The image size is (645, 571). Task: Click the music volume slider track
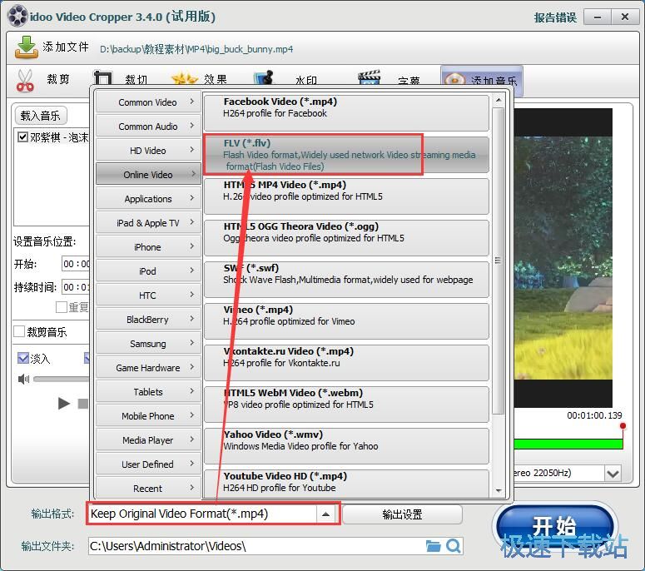62,379
